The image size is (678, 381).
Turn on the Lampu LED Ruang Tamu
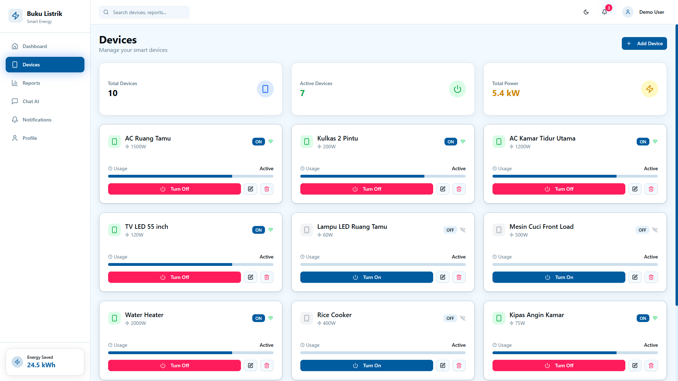(367, 277)
